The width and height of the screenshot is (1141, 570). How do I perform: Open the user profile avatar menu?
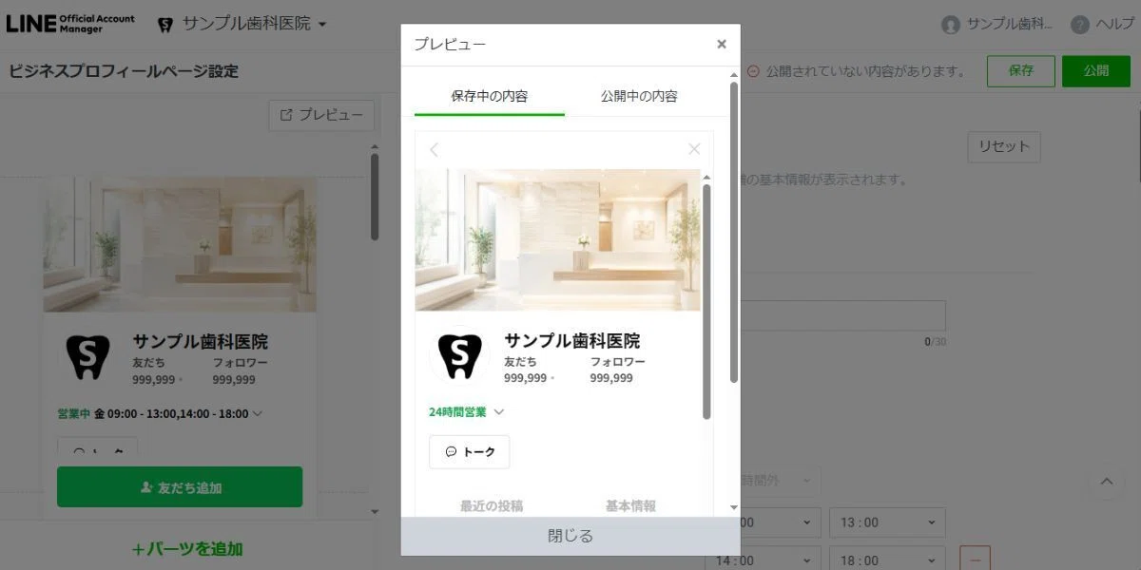click(x=951, y=25)
